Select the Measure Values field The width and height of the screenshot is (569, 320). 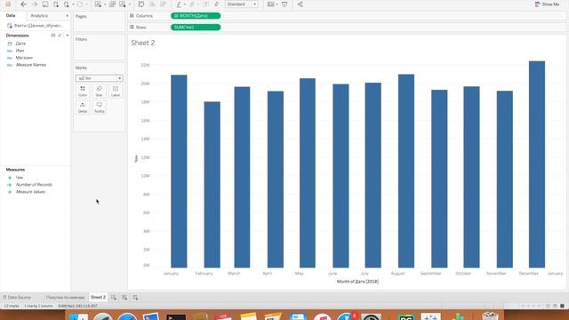[30, 192]
